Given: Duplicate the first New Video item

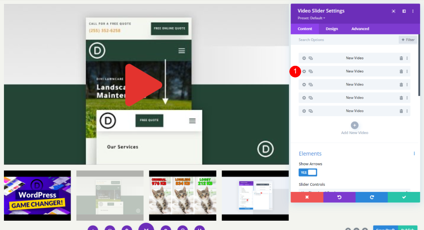Looking at the screenshot, I should click(x=310, y=58).
